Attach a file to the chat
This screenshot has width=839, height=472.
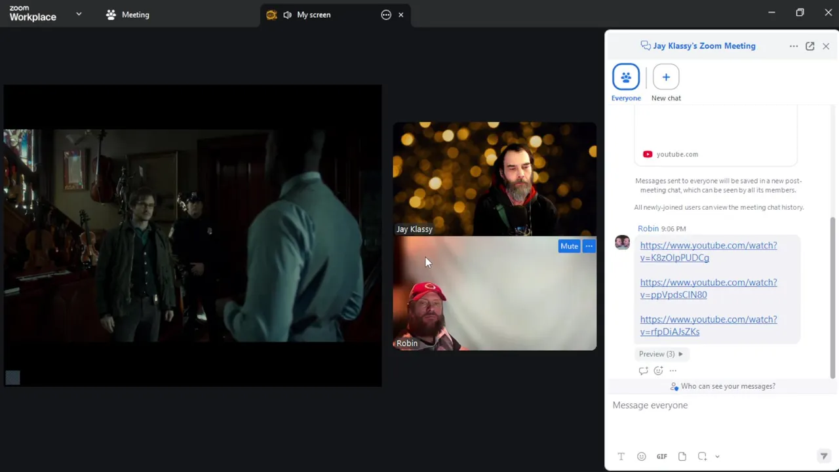tap(682, 456)
